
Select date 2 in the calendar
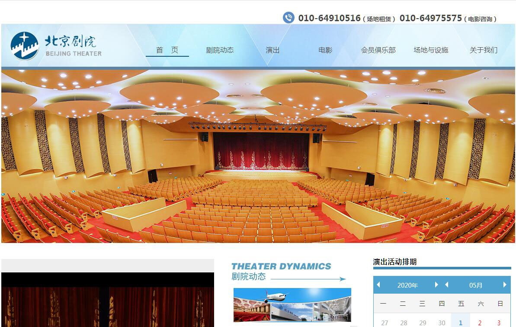click(x=480, y=323)
